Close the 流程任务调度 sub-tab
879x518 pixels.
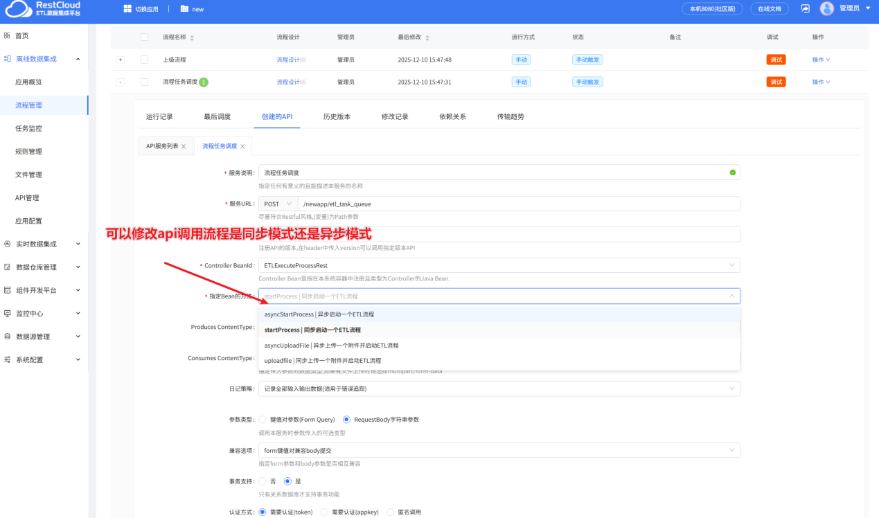[x=243, y=147]
